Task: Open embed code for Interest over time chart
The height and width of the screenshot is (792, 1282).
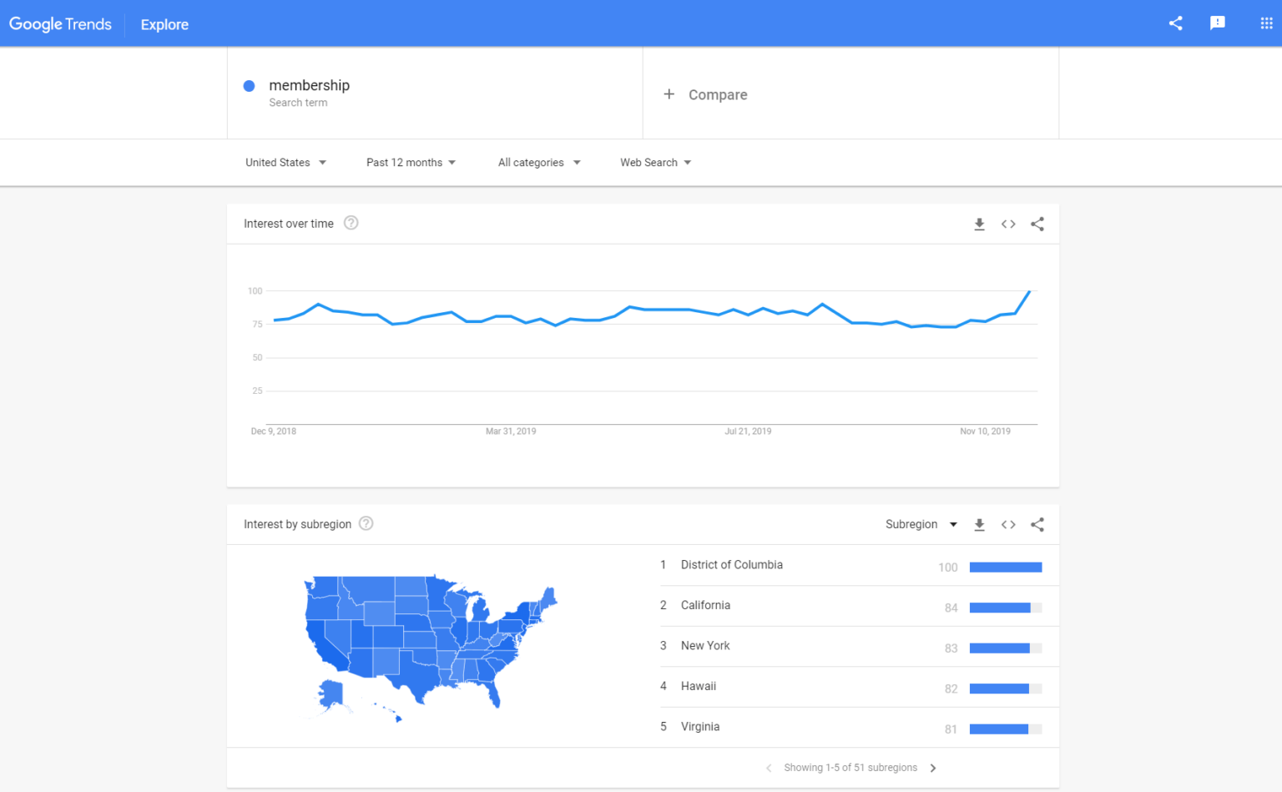Action: click(x=1008, y=224)
